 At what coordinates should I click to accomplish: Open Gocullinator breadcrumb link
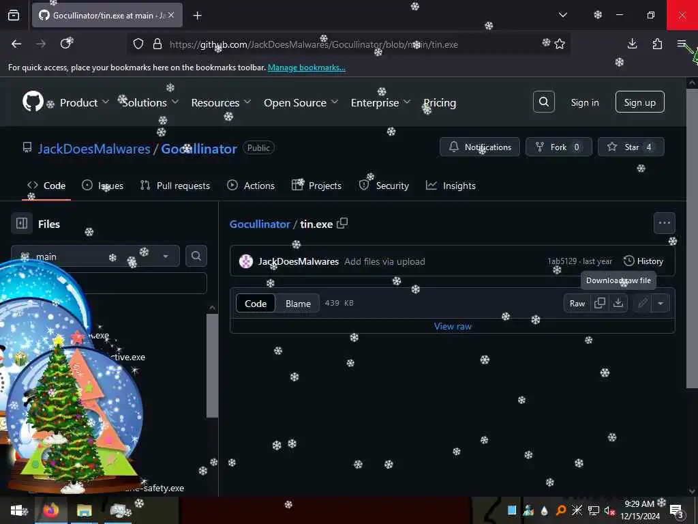click(x=260, y=224)
